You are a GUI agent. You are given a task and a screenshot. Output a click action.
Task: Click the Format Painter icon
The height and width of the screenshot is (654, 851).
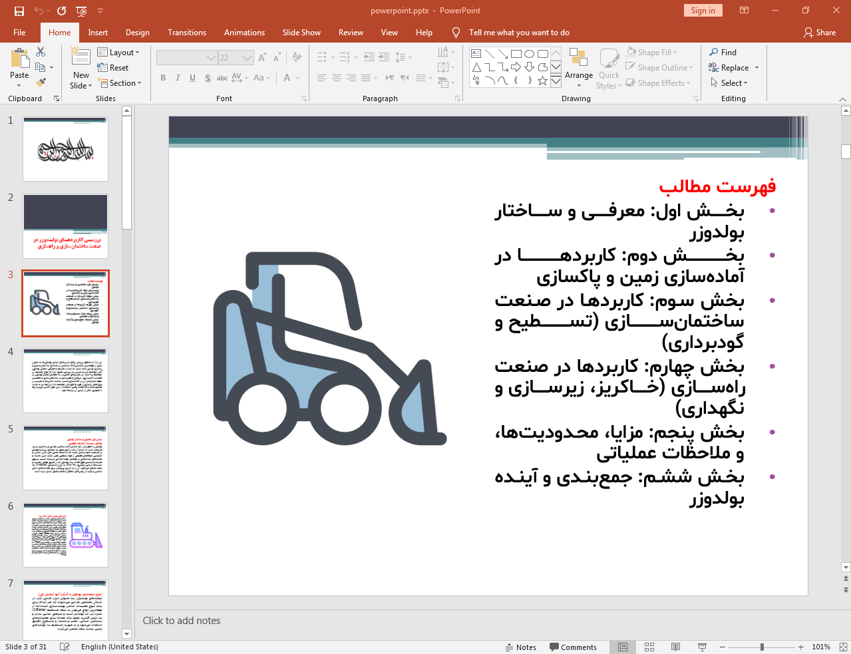[41, 82]
